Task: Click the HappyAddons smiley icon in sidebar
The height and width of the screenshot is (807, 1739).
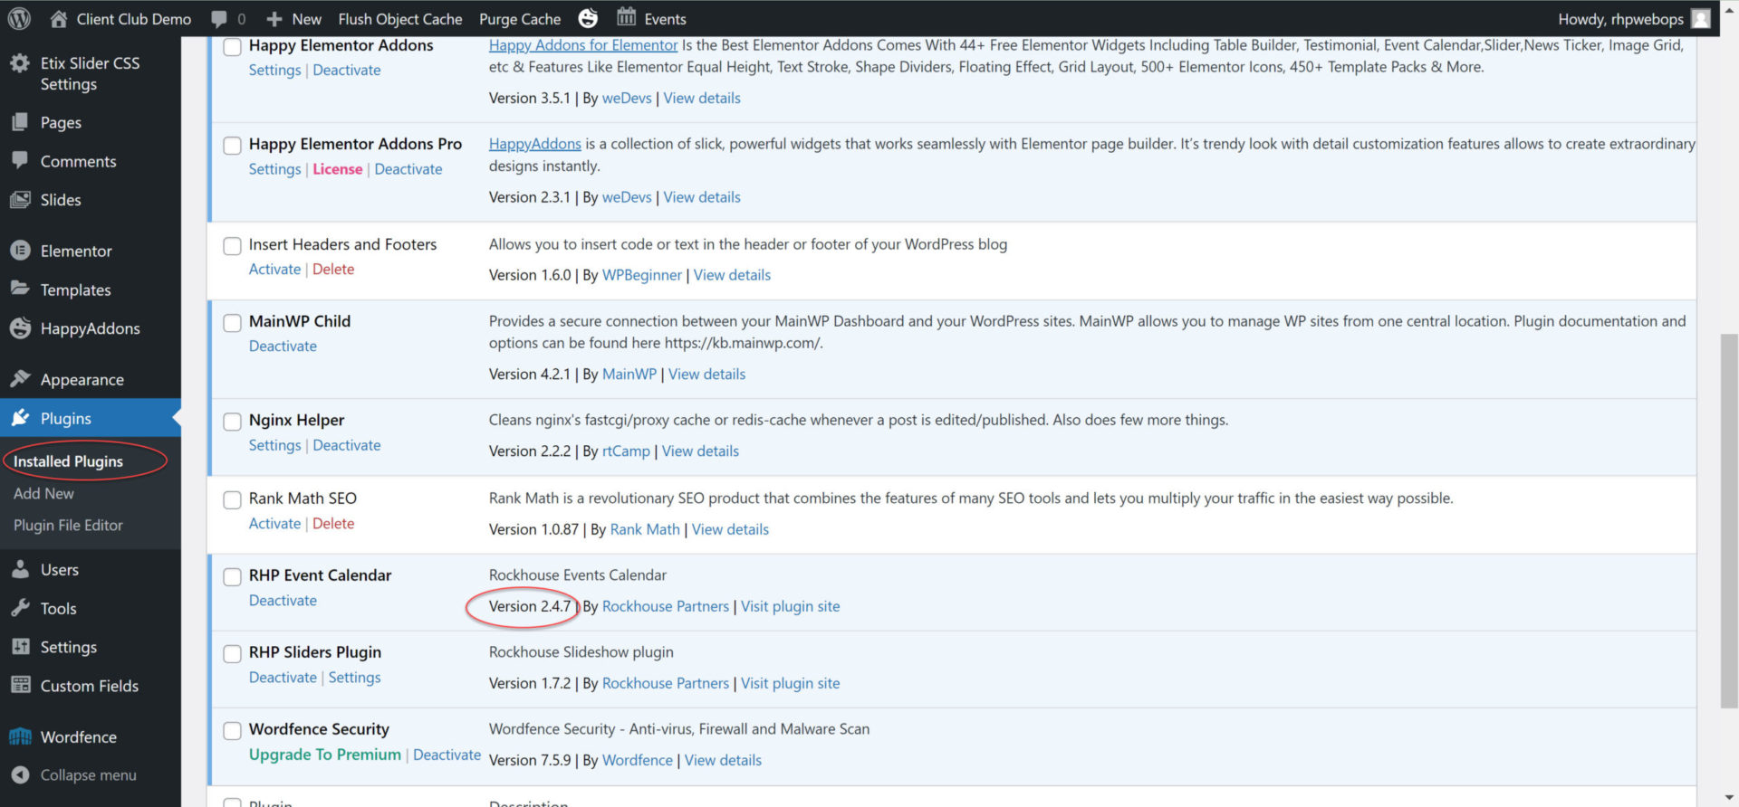Action: coord(20,328)
